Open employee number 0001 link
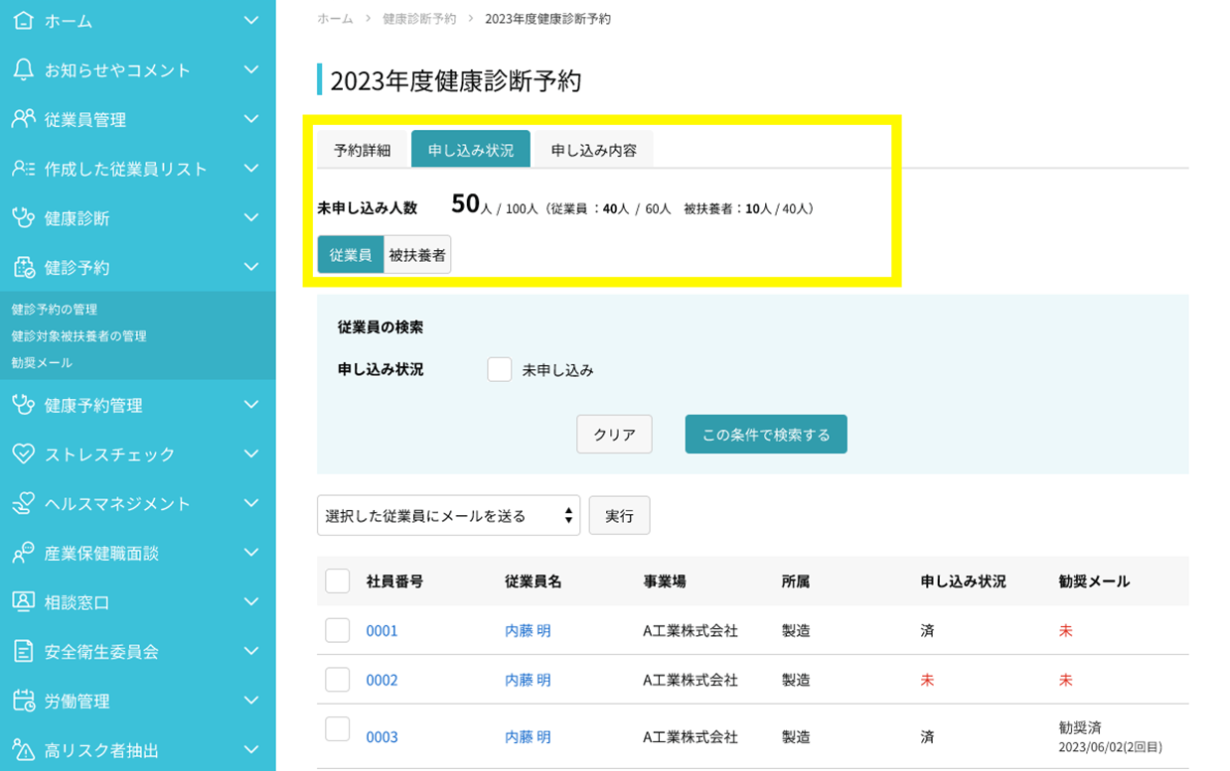The image size is (1230, 771). point(382,631)
